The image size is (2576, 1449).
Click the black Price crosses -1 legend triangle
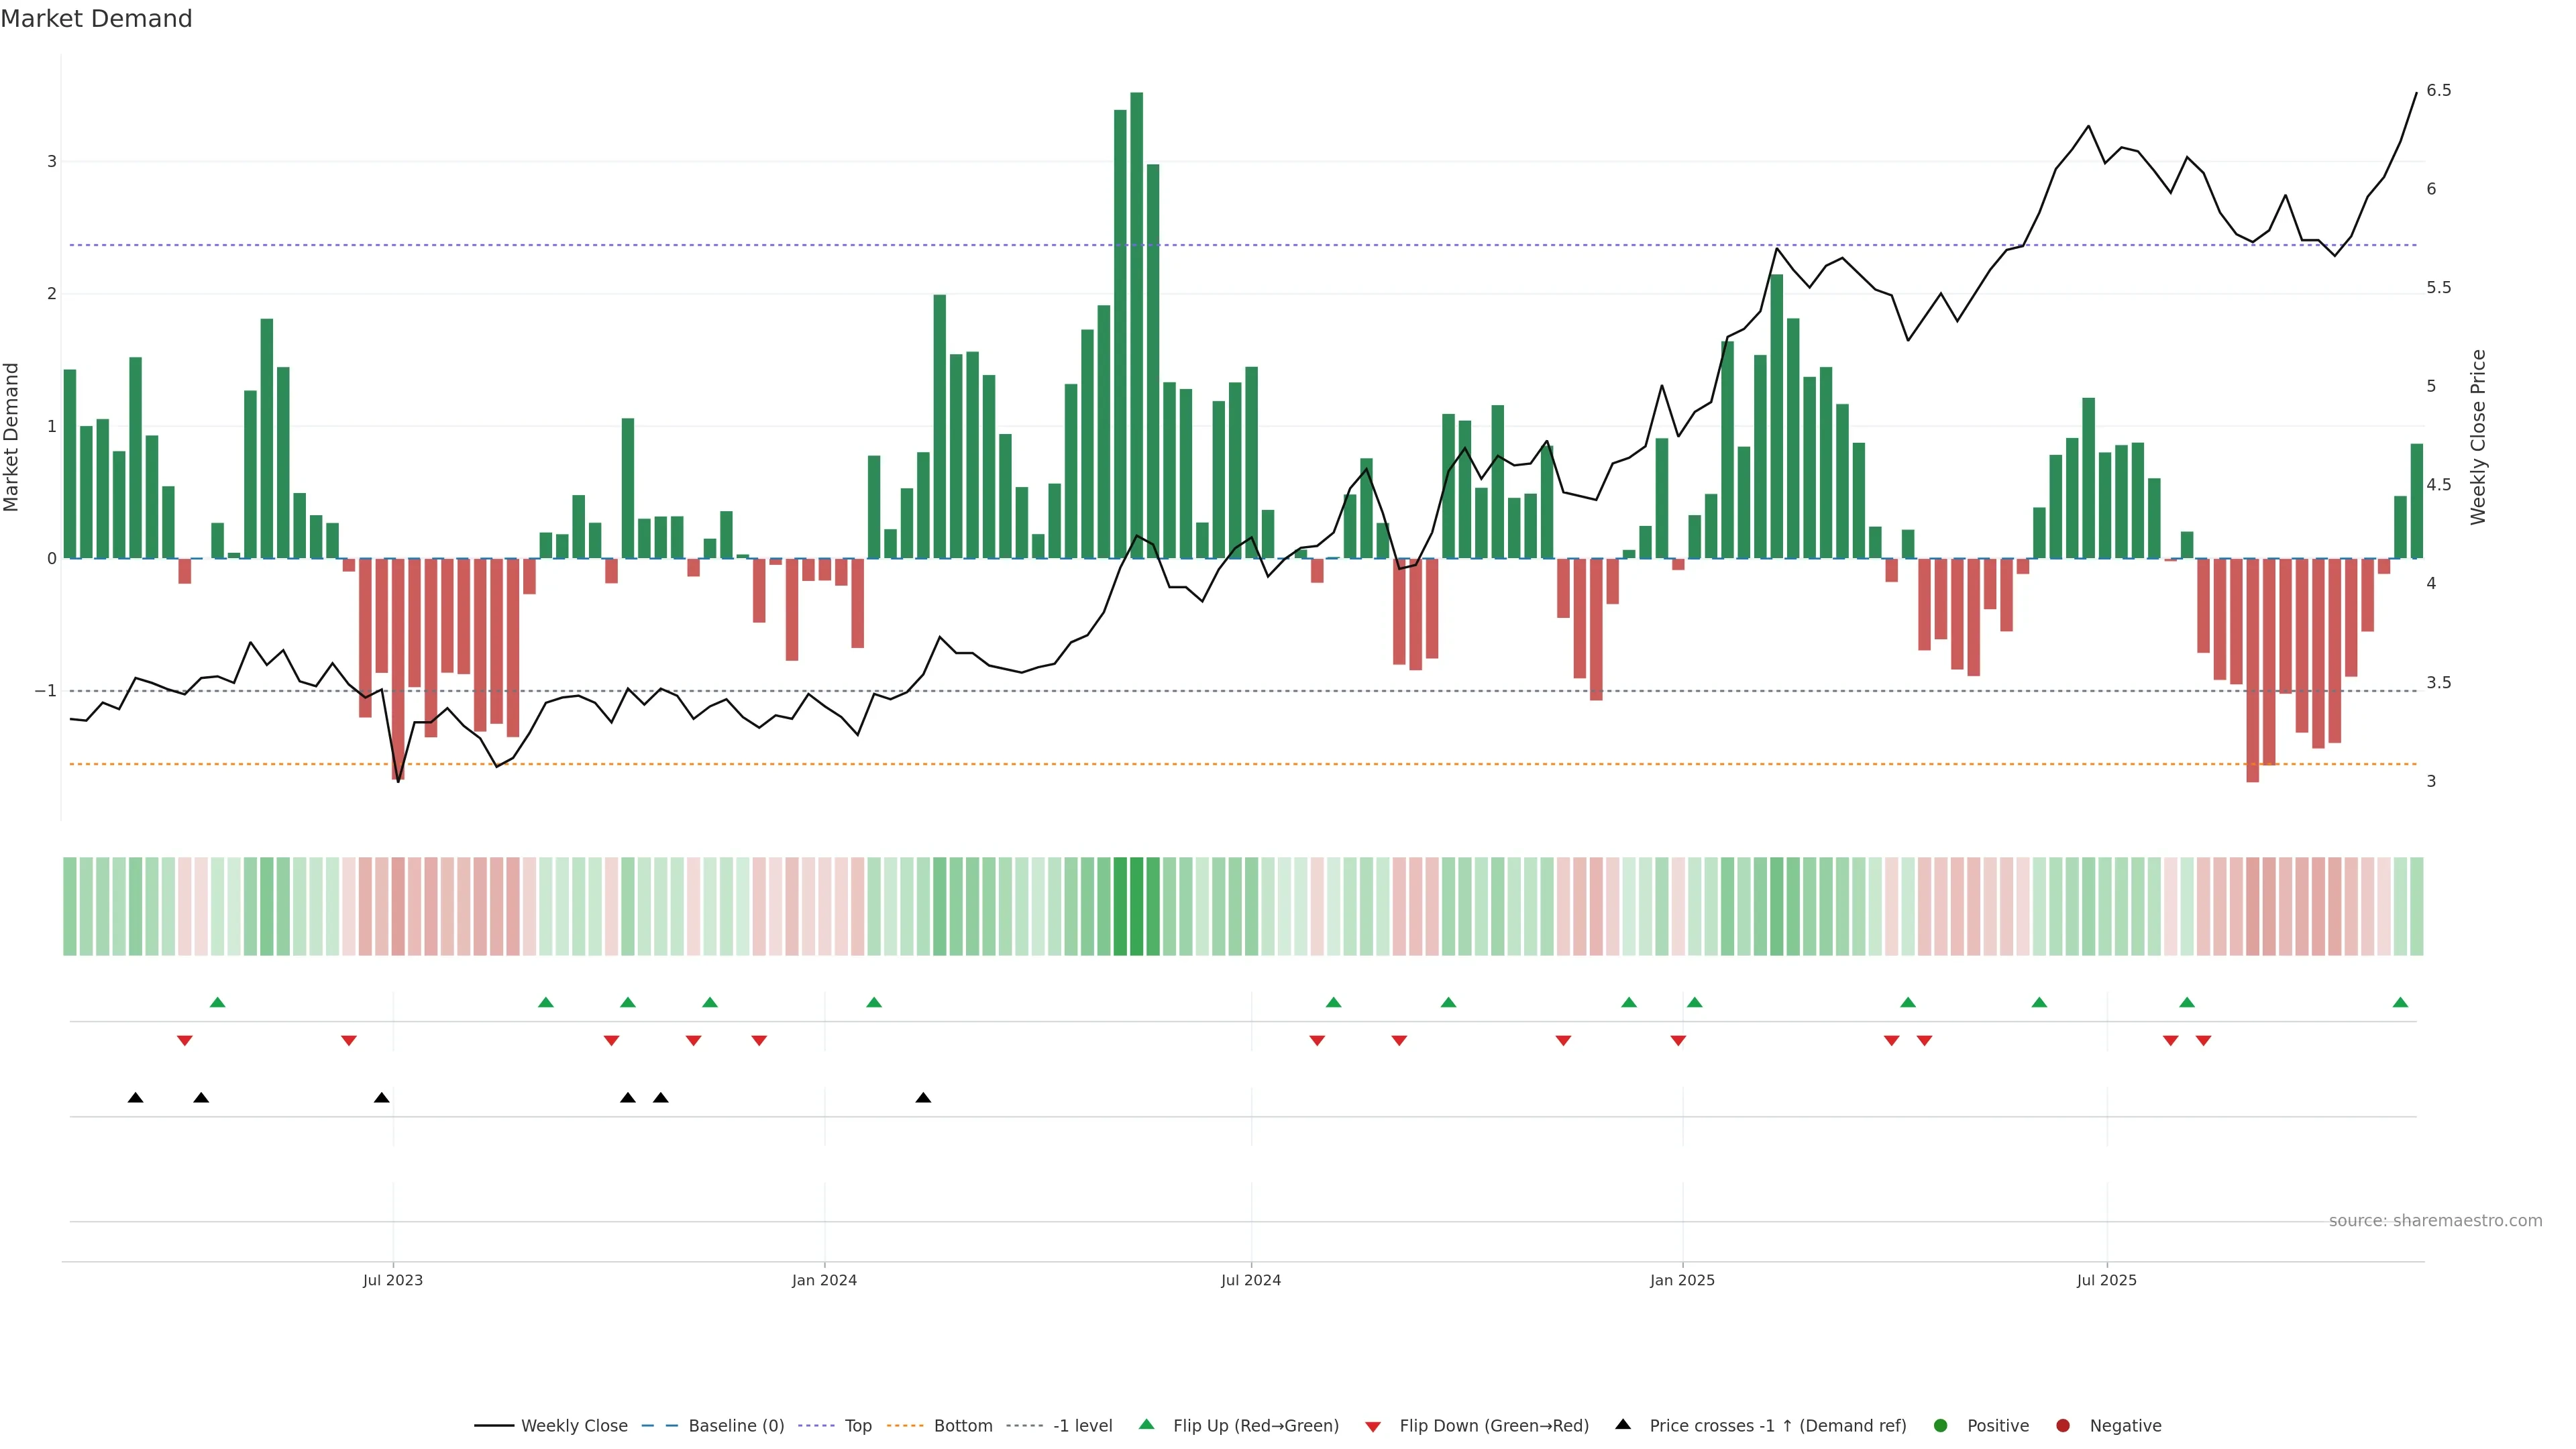tap(1622, 1424)
